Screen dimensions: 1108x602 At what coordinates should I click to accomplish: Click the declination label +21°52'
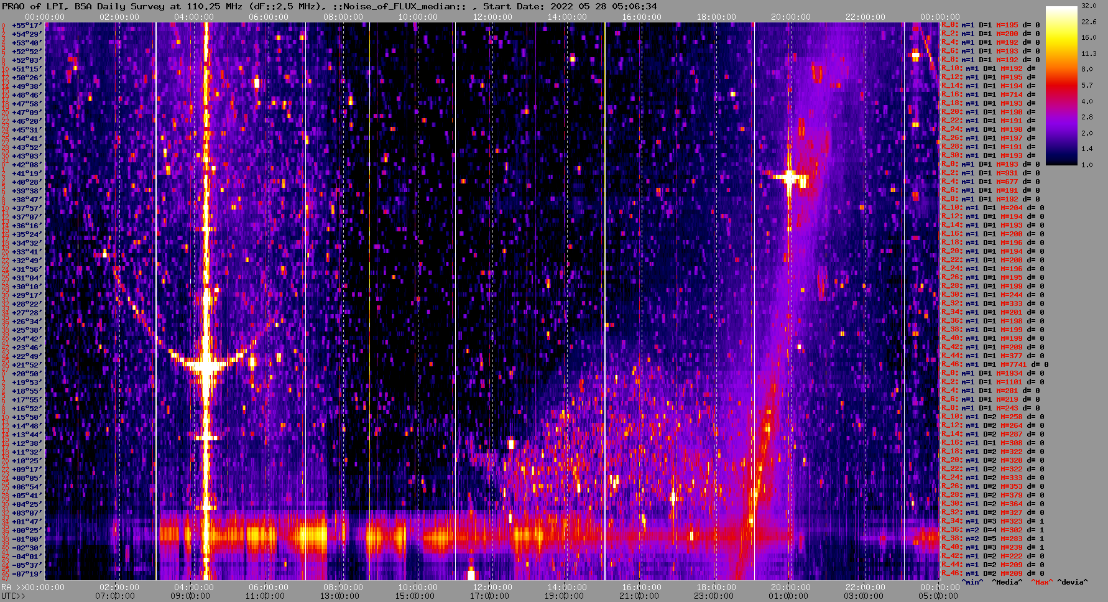coord(26,364)
